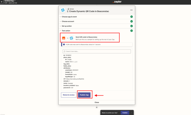Click the password: null row
191x115 pixels.
click(x=68, y=88)
